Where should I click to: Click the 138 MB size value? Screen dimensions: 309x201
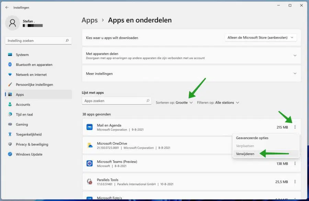[282, 164]
